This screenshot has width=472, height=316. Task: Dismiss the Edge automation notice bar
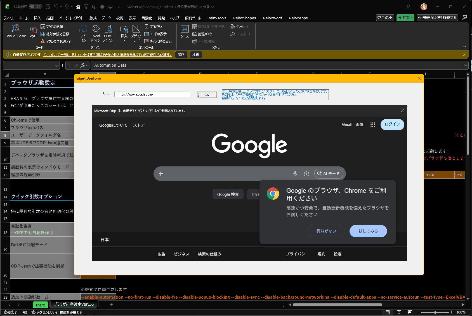point(402,111)
